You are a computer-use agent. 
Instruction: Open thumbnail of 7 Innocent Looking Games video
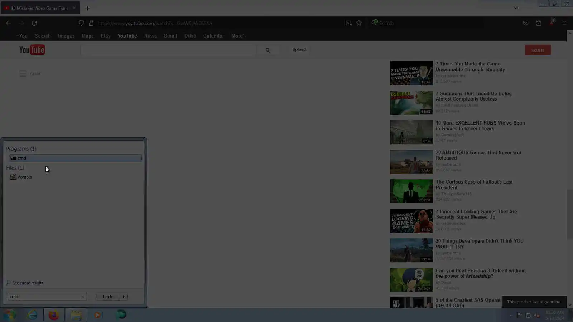click(411, 221)
